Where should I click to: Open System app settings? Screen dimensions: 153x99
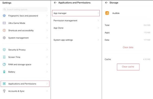tap(76, 40)
